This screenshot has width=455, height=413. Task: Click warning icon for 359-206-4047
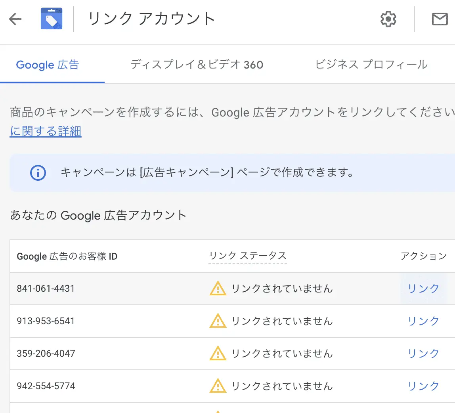[x=218, y=354]
